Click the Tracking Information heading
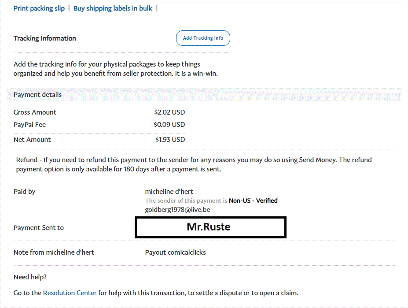Screen dimensions: 408x308 [45, 38]
